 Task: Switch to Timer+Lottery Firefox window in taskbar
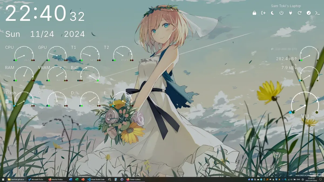135,179
